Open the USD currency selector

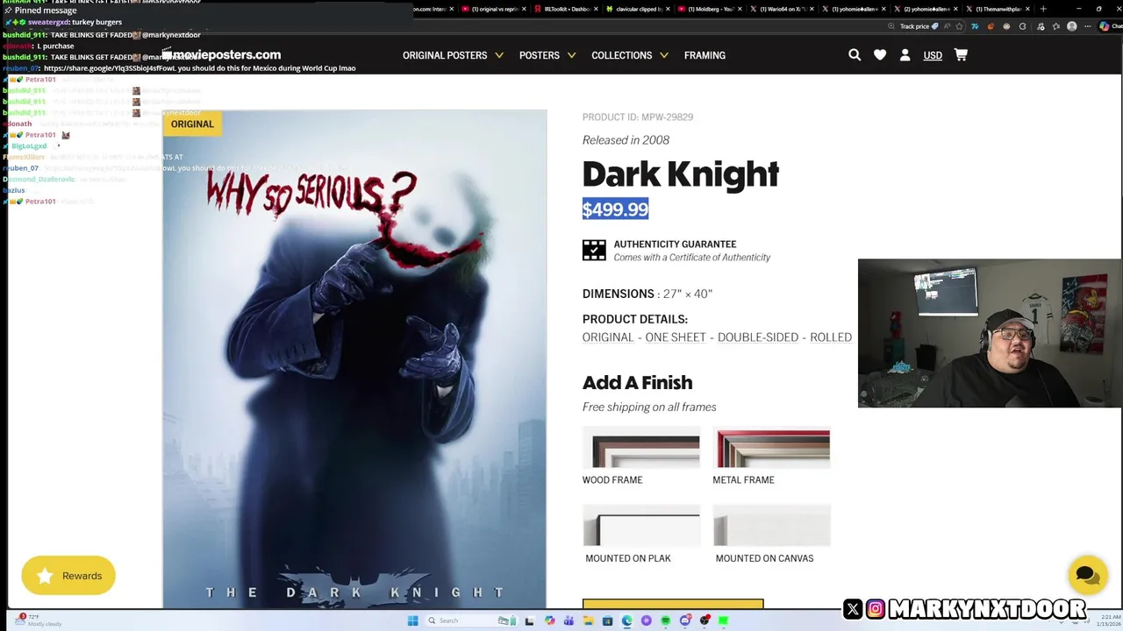click(x=933, y=55)
